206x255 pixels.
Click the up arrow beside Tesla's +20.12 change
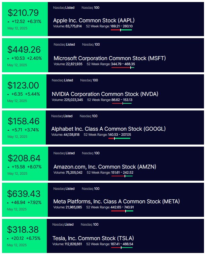8,238
